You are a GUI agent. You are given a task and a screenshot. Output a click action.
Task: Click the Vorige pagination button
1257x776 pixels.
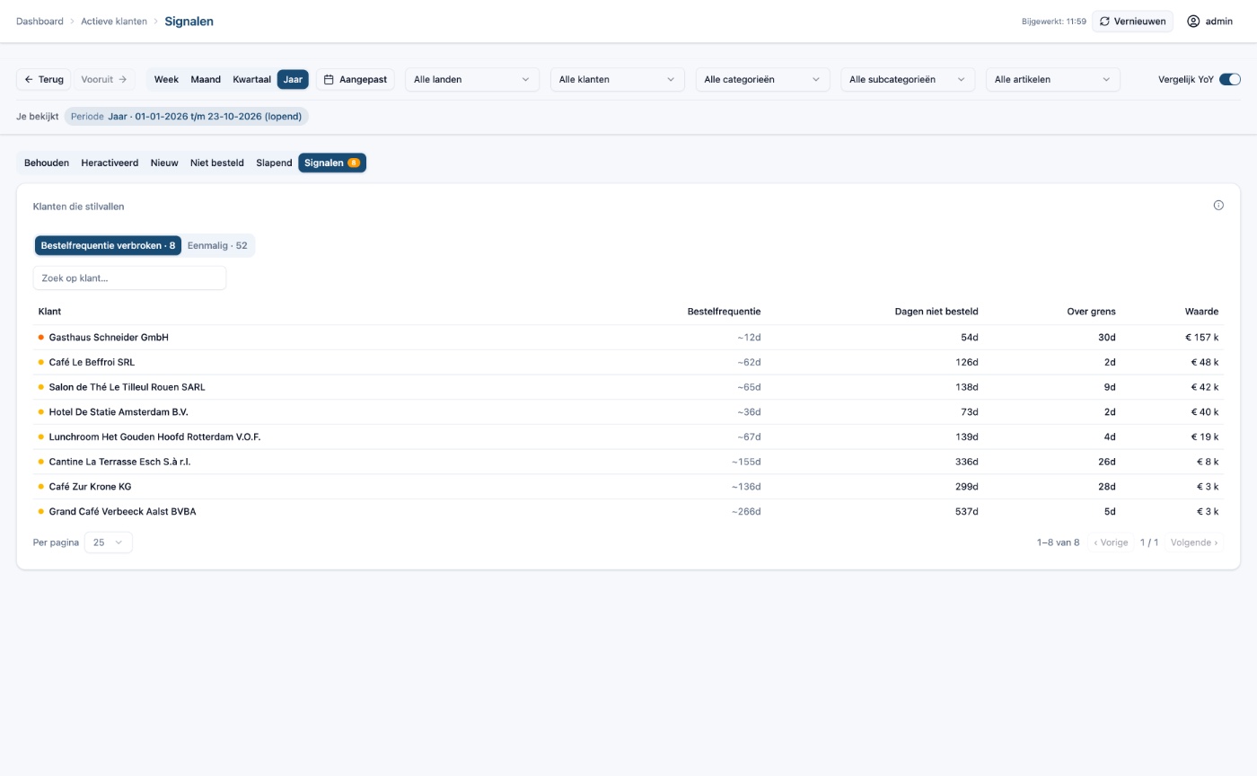point(1111,542)
